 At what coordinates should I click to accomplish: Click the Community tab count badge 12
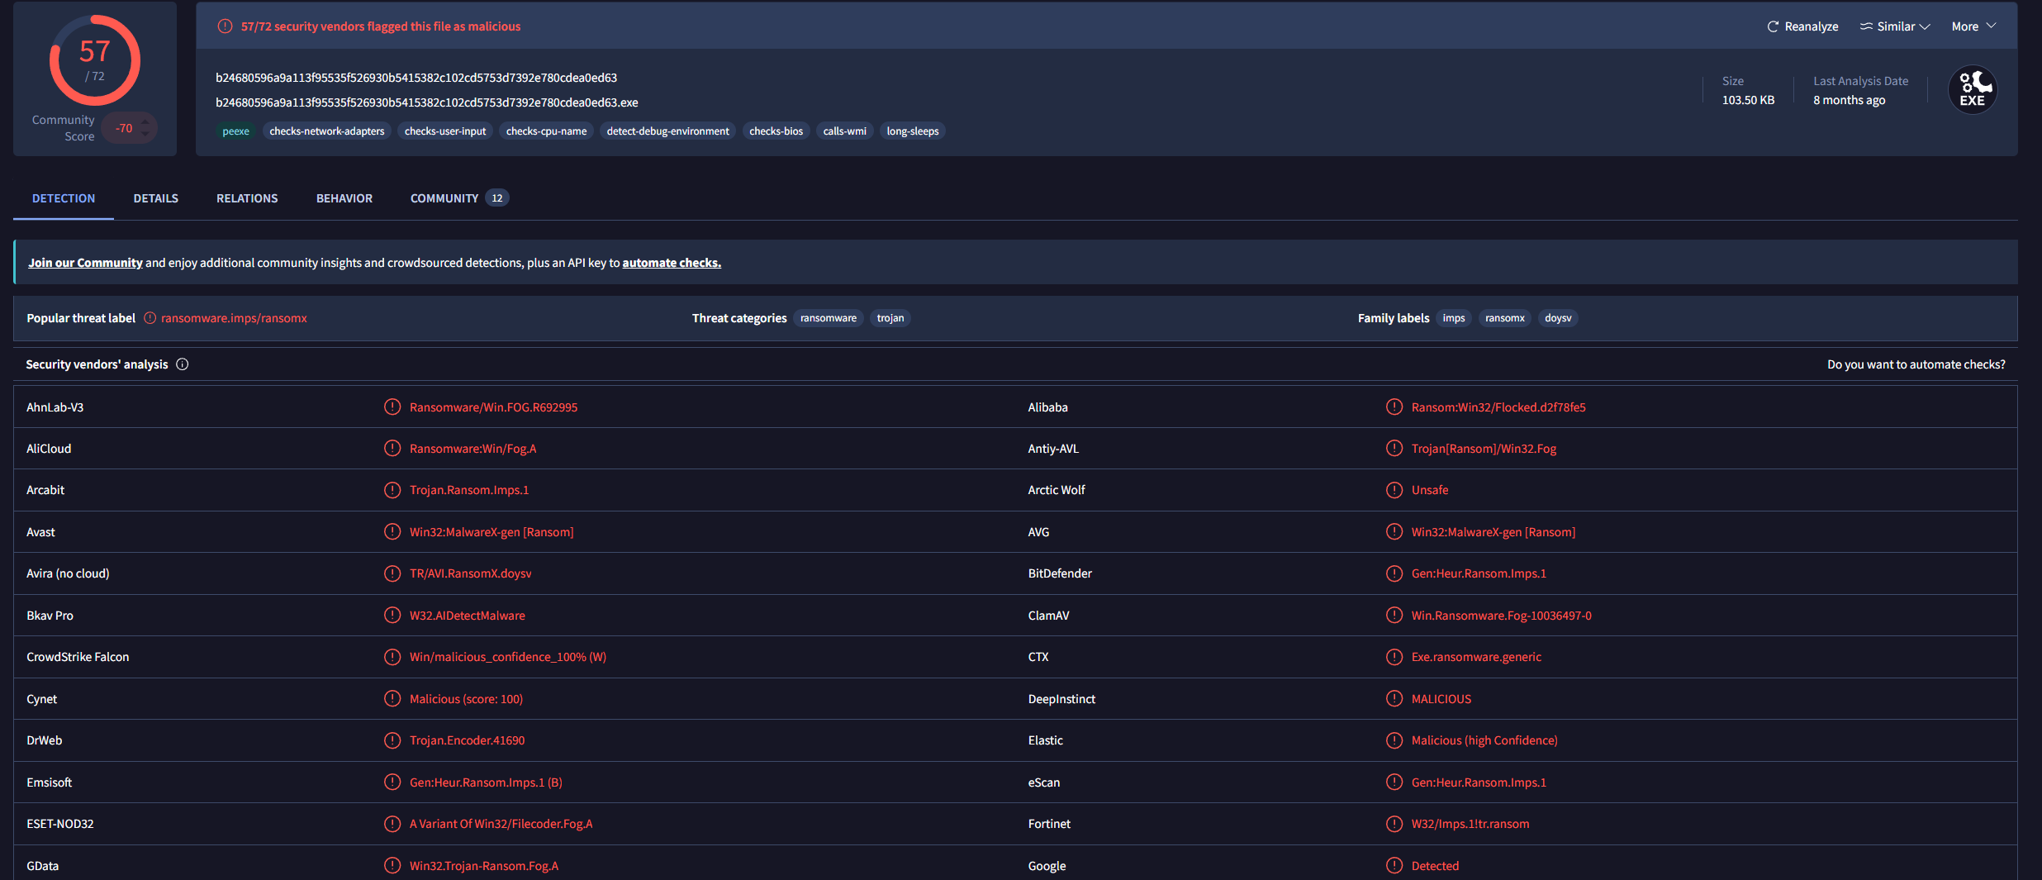tap(497, 198)
